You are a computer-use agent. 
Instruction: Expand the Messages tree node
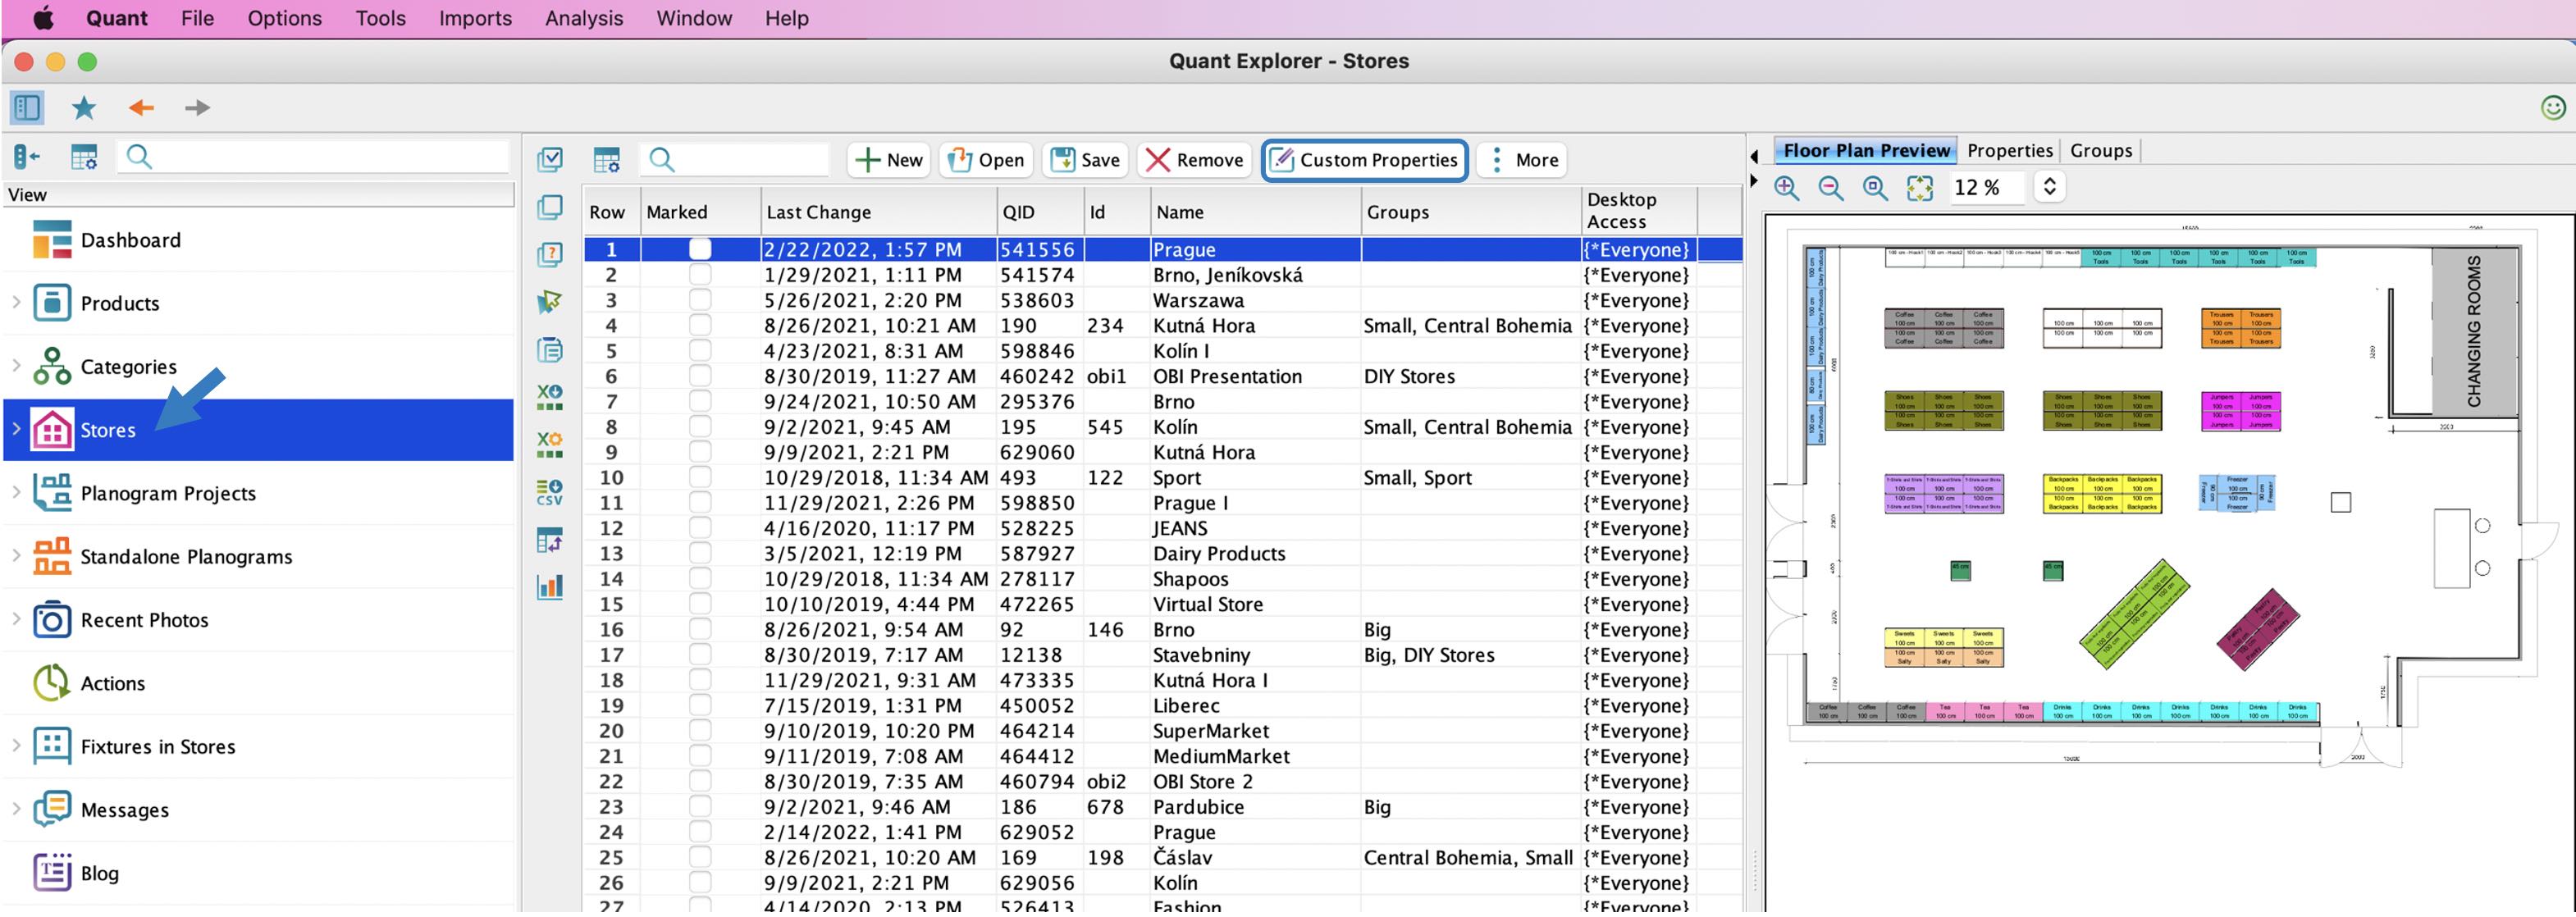(x=16, y=808)
